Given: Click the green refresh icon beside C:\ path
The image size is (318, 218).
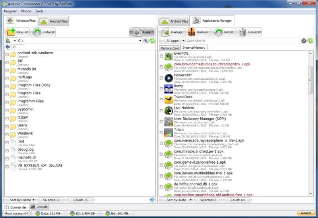Looking at the screenshot, I should tap(152, 41).
